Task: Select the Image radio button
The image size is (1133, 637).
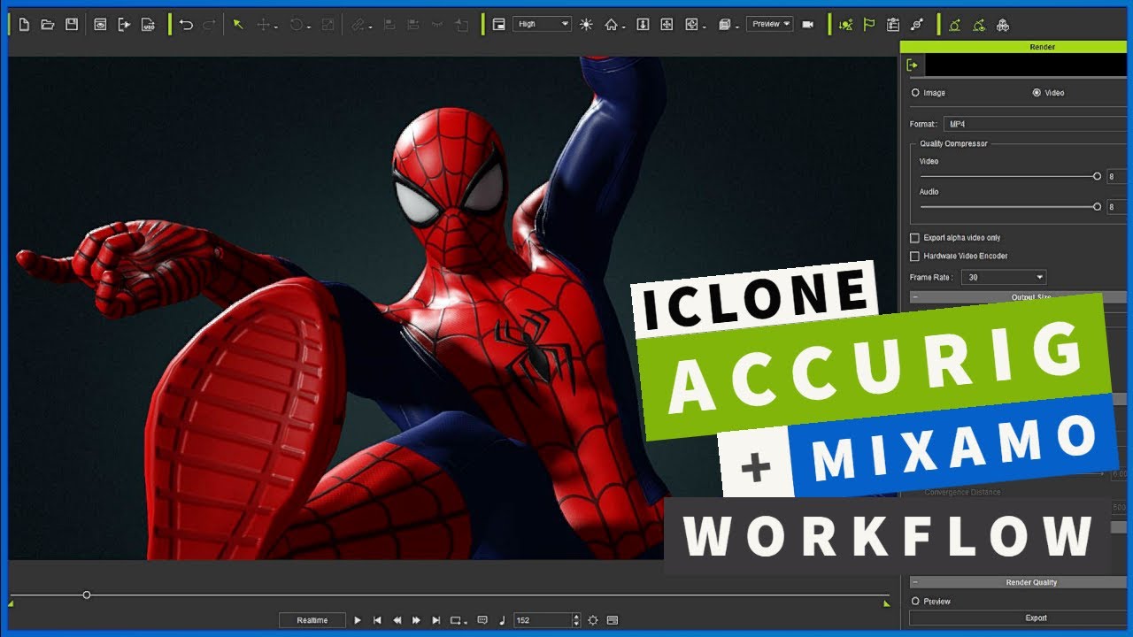Action: pyautogui.click(x=915, y=93)
